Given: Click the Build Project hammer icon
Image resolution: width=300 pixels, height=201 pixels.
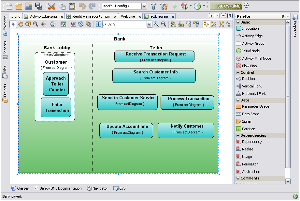Looking at the screenshot, I should point(153,6).
